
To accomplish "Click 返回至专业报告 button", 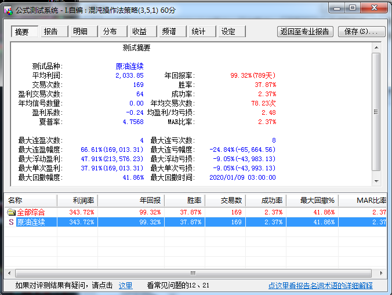I will (x=305, y=31).
